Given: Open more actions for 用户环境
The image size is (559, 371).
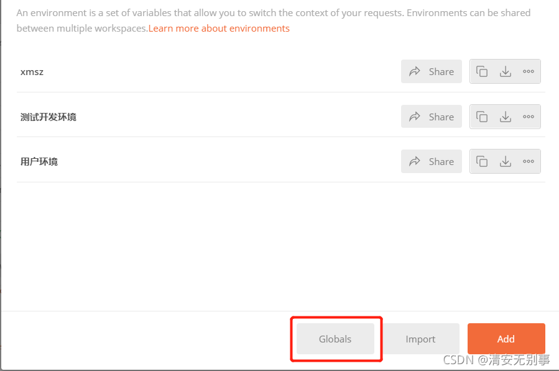Looking at the screenshot, I should tap(529, 161).
